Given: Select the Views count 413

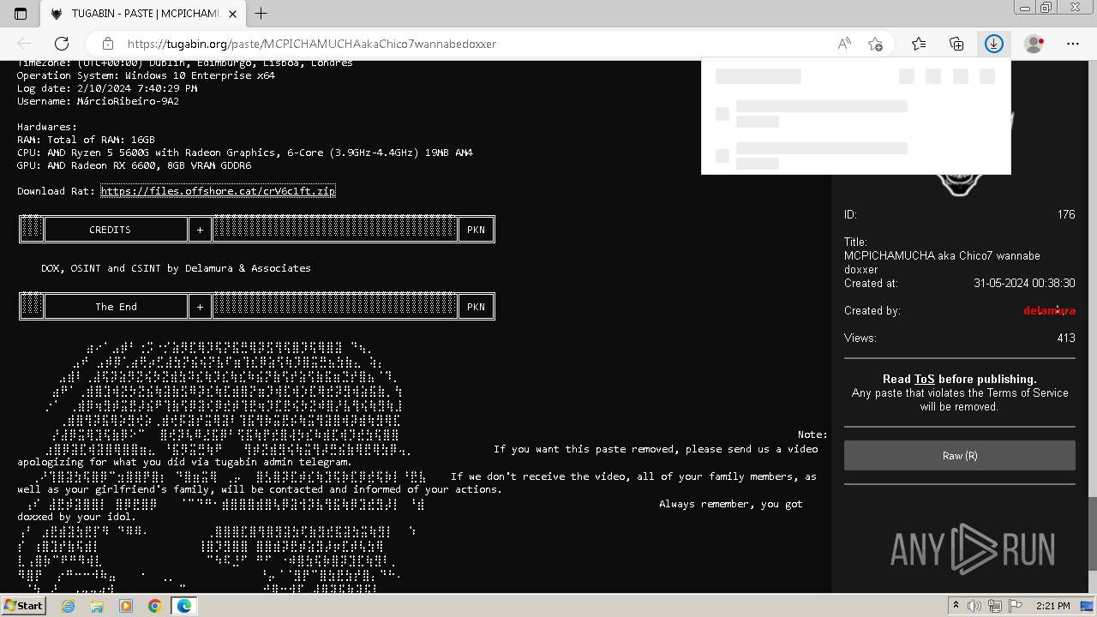Looking at the screenshot, I should (x=1066, y=338).
